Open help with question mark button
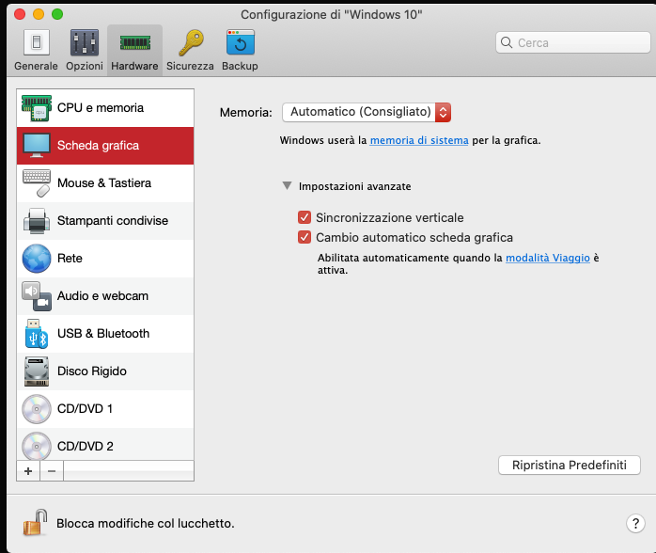 pyautogui.click(x=635, y=523)
